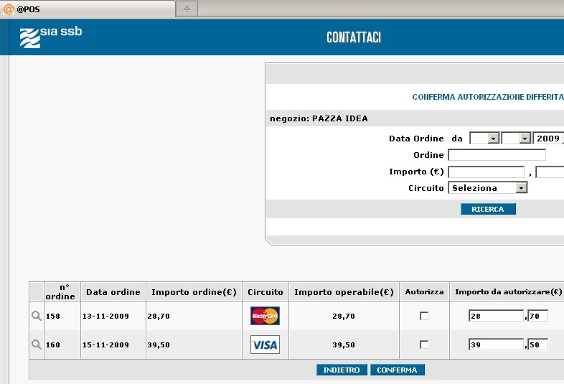The width and height of the screenshot is (564, 384).
Task: Click the MasterCard logo in order 158 row
Action: pos(265,316)
